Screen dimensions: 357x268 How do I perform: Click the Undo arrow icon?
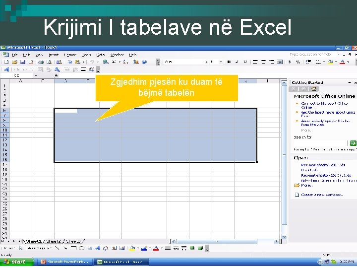click(x=92, y=62)
